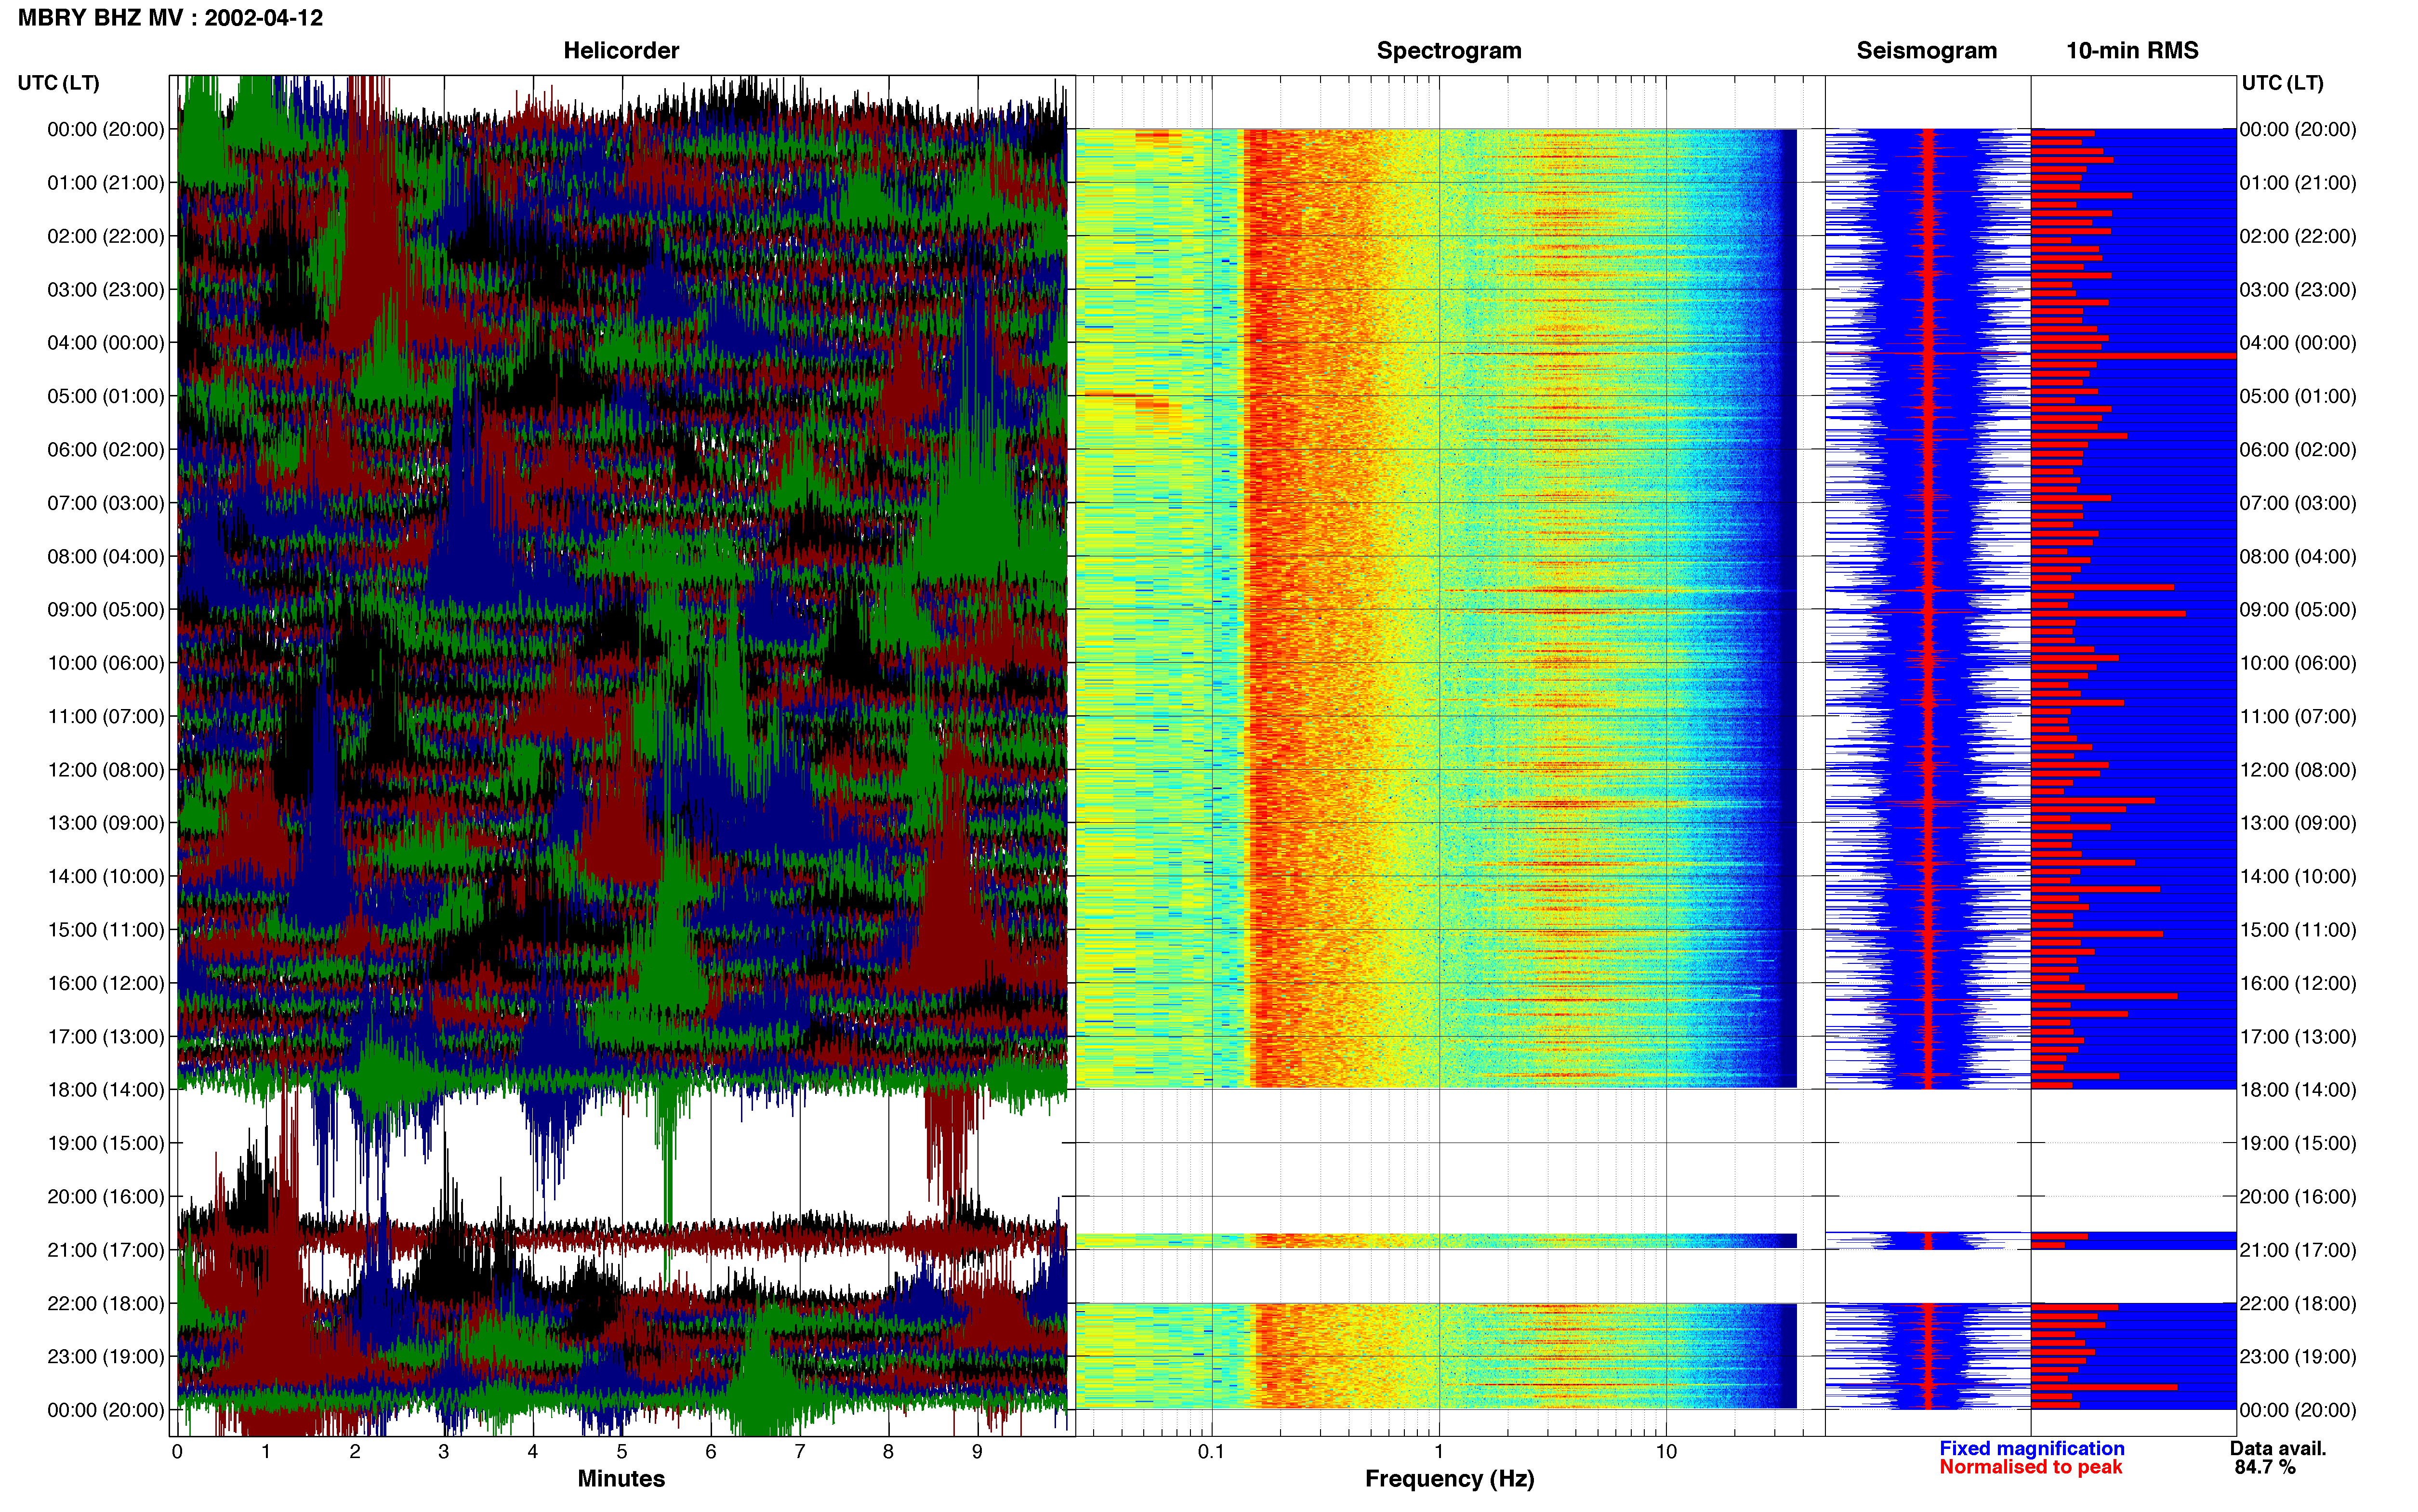The height and width of the screenshot is (1512, 2418).
Task: Click right-axis time label 09:00 (05:00)
Action: 2298,610
